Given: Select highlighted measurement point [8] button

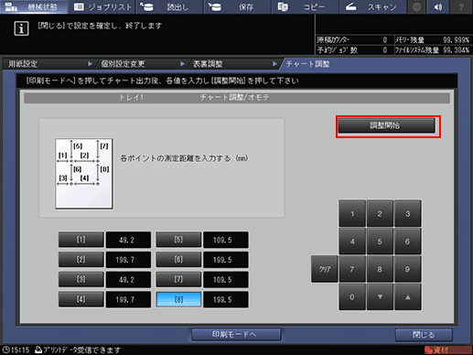Looking at the screenshot, I should click(x=178, y=299).
